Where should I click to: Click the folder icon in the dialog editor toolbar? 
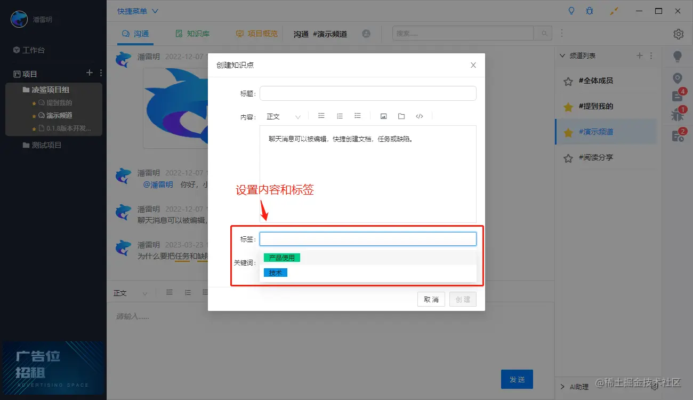click(401, 116)
